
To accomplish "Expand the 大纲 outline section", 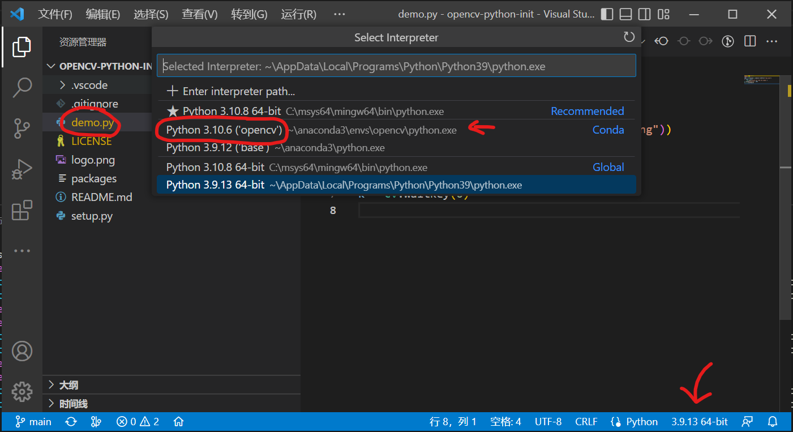I will pyautogui.click(x=68, y=385).
